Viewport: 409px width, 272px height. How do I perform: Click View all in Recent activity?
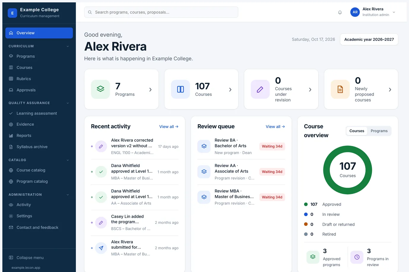pyautogui.click(x=169, y=127)
